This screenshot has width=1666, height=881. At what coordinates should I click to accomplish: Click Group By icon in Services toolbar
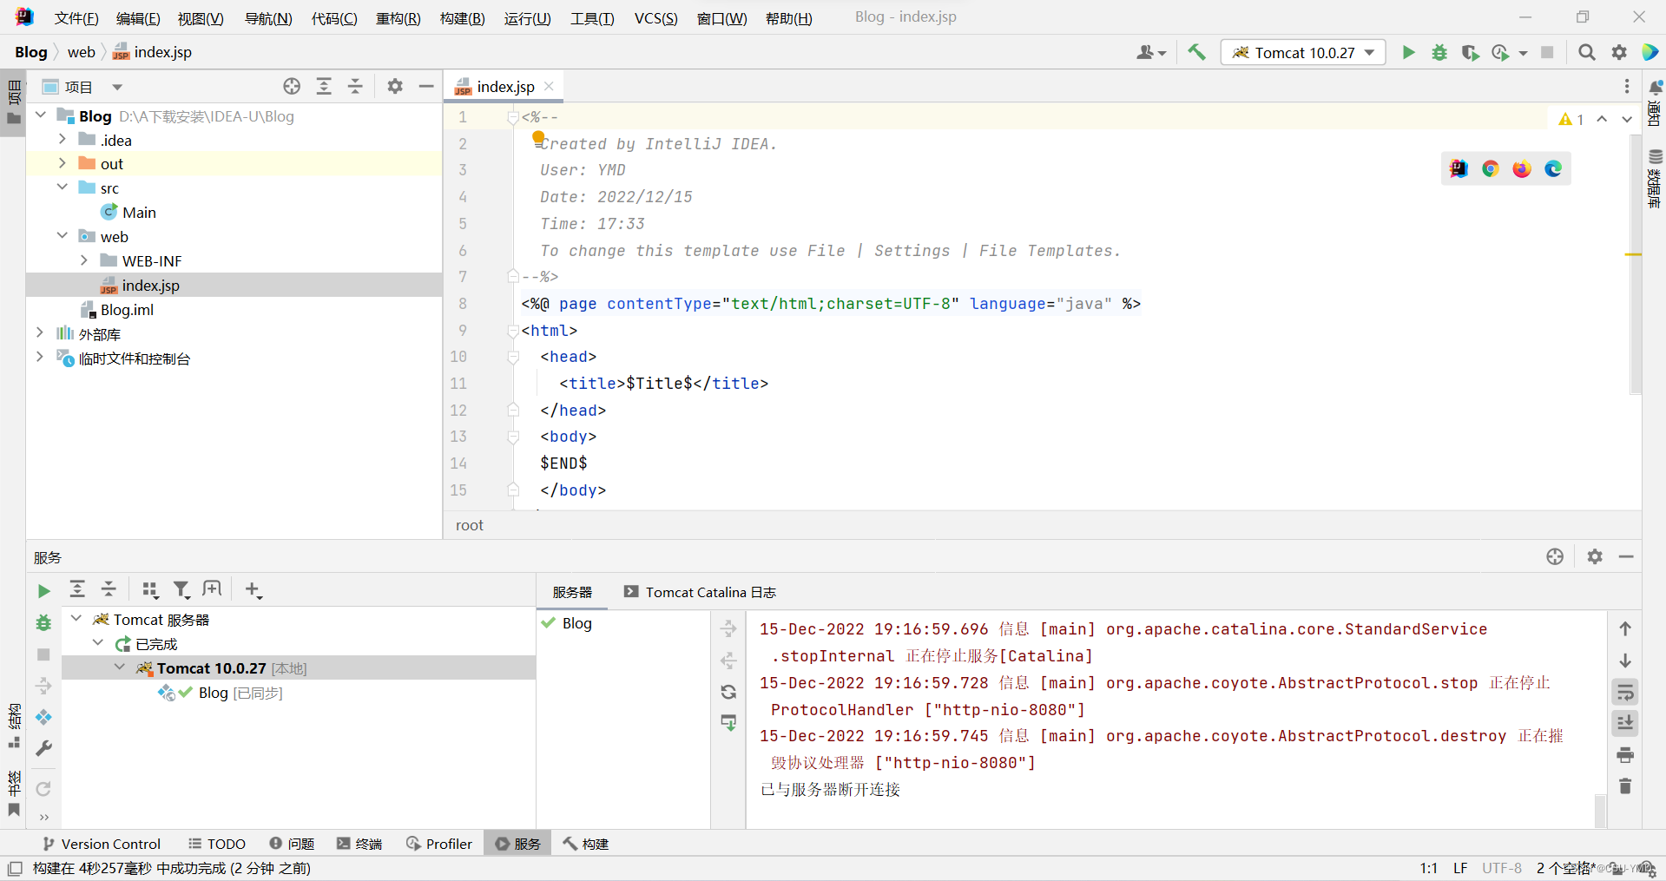[x=150, y=590]
